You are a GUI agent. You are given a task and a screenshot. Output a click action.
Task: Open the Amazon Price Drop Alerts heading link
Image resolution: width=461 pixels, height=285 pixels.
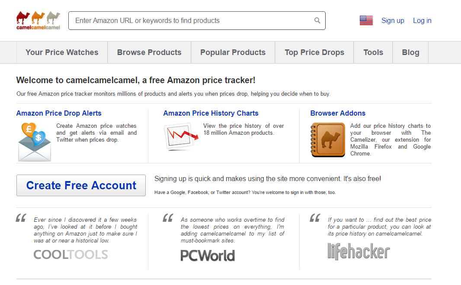59,113
